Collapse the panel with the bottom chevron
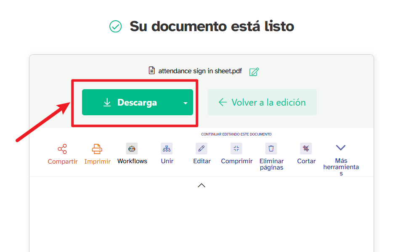 (201, 185)
